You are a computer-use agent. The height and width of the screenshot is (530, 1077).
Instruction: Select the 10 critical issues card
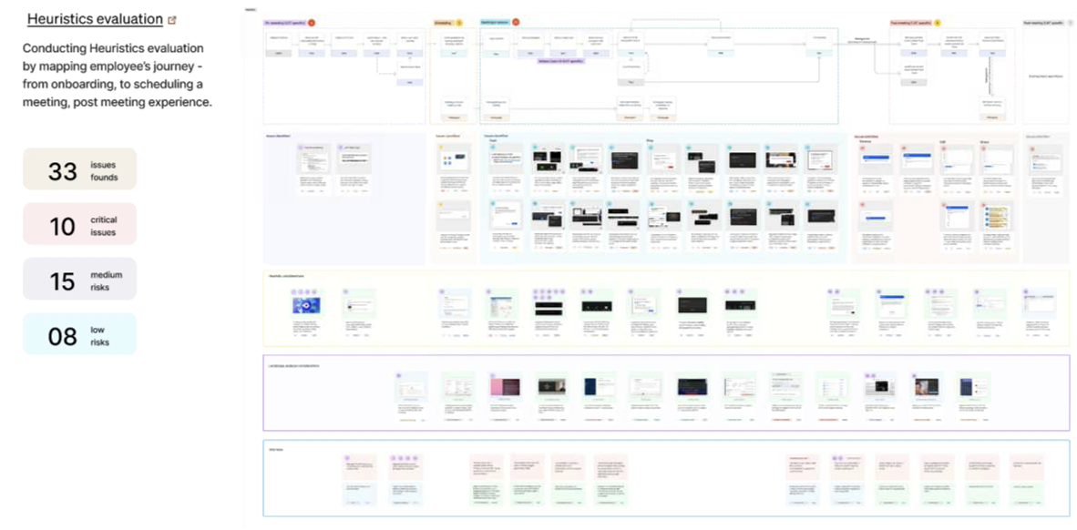click(79, 225)
